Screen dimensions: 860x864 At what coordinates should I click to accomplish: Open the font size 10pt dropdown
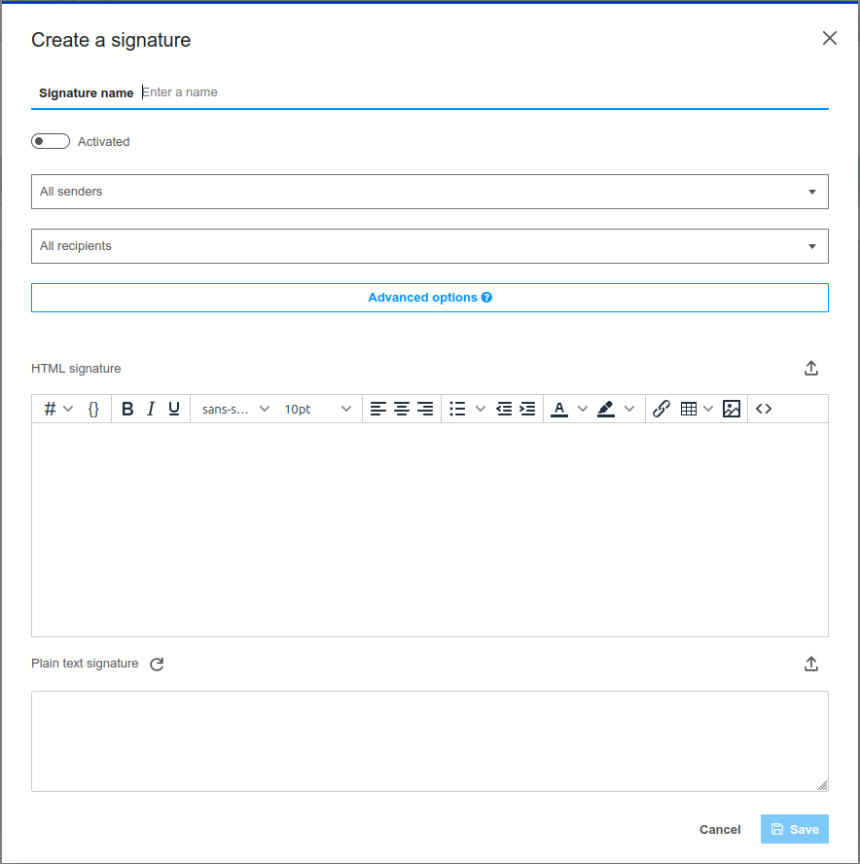coord(317,410)
